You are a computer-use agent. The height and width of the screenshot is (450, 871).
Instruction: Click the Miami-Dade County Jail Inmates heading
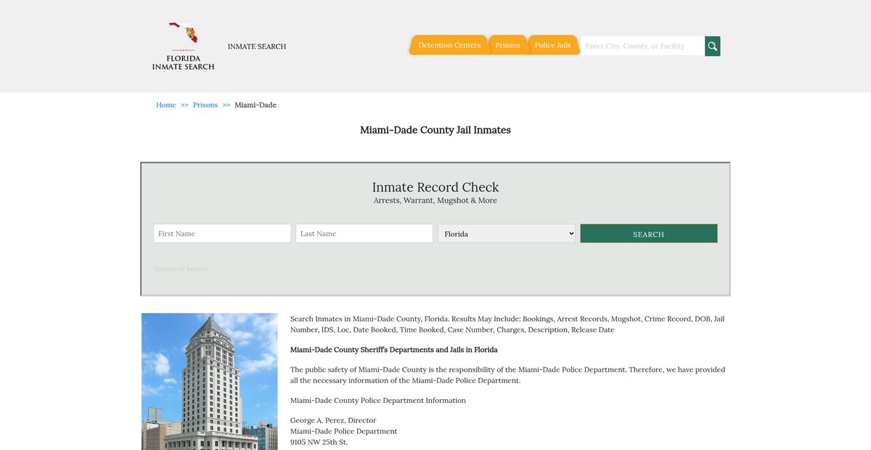435,131
